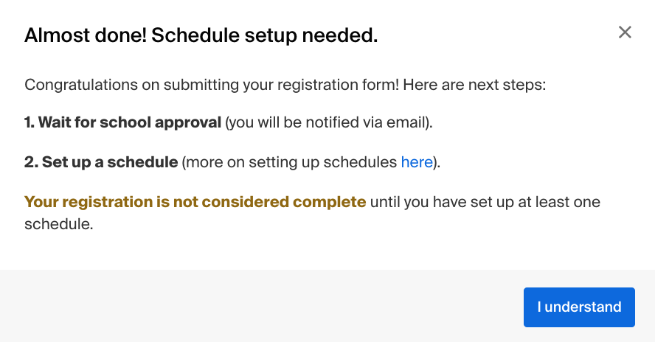Click the "until you have set up at least one" text
The width and height of the screenshot is (655, 342).
pyautogui.click(x=485, y=202)
